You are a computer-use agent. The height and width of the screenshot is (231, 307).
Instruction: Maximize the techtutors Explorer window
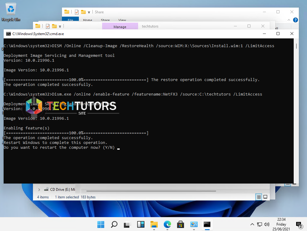pos(249,26)
